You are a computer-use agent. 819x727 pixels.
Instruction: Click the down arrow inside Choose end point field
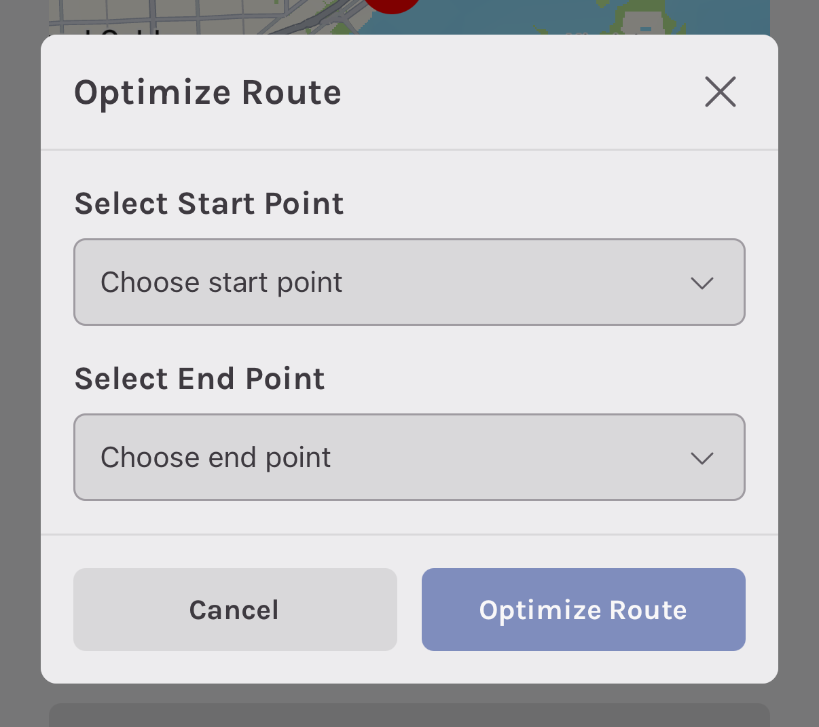702,458
